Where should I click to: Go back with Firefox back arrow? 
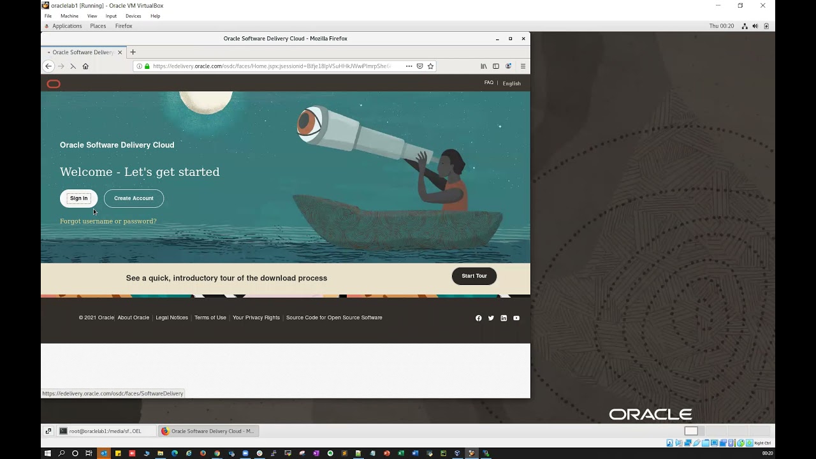click(48, 66)
